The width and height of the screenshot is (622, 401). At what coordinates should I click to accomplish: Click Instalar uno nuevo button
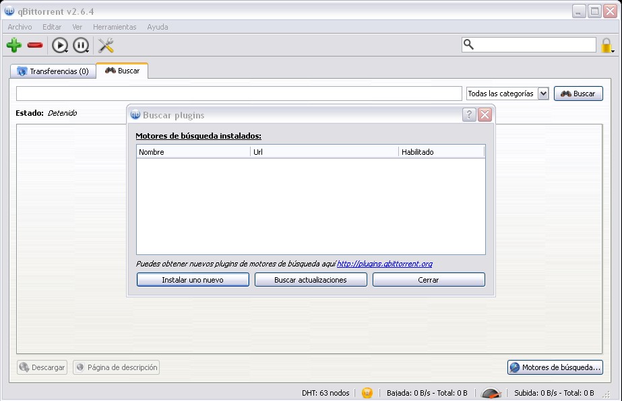point(193,280)
